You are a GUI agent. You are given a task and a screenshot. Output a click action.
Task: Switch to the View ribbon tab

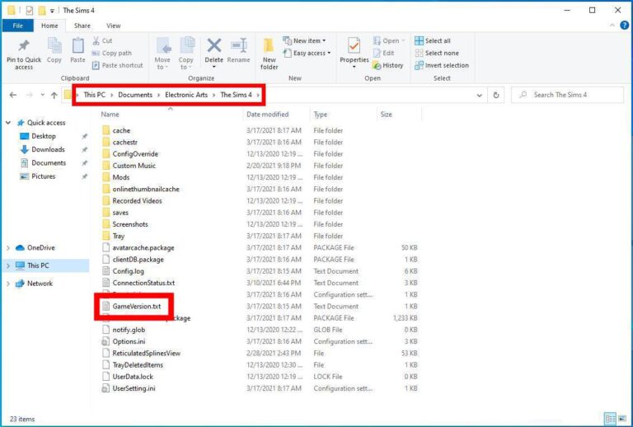click(114, 26)
